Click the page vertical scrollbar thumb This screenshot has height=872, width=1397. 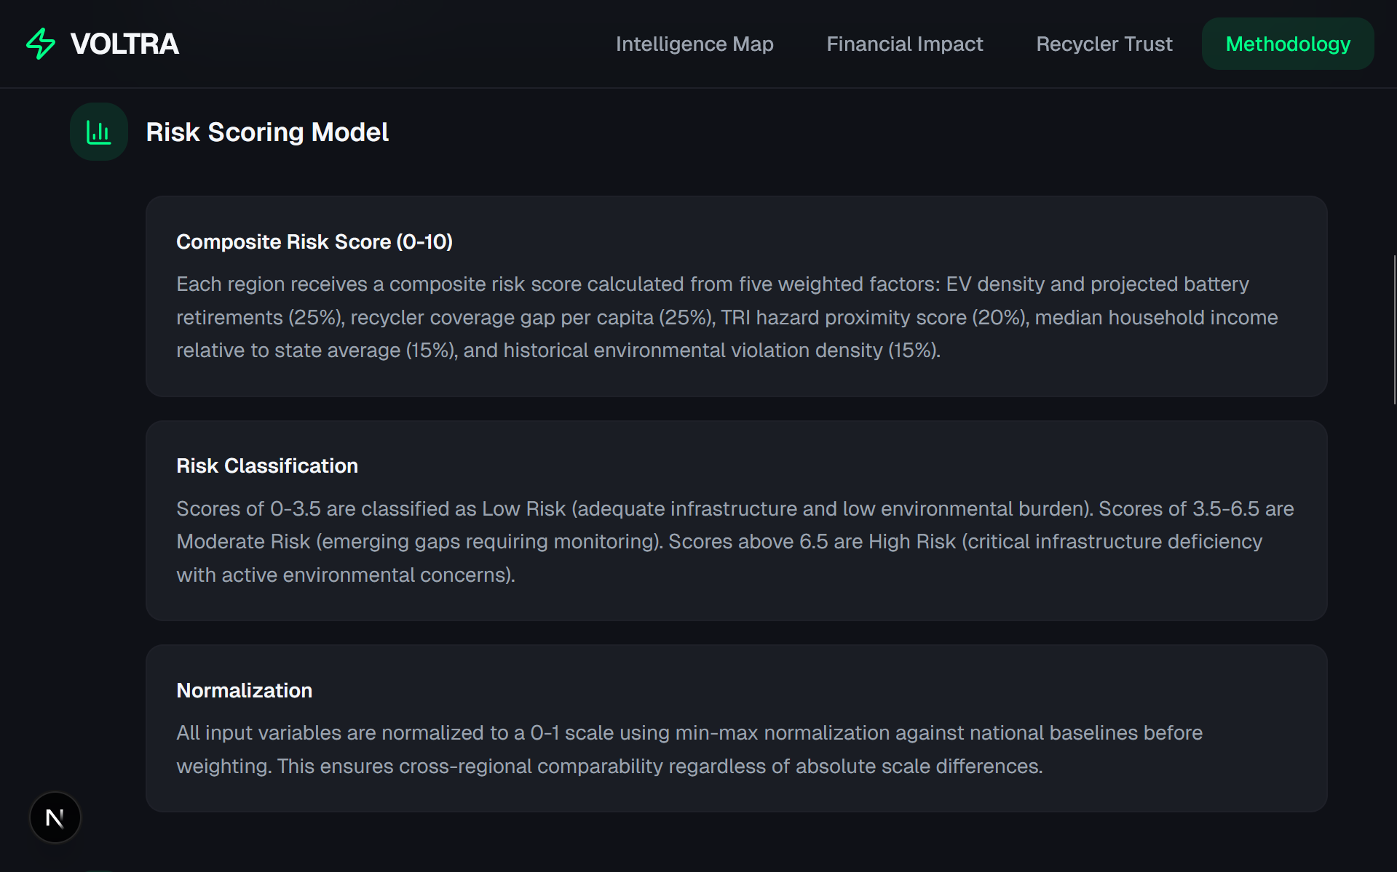[1394, 329]
